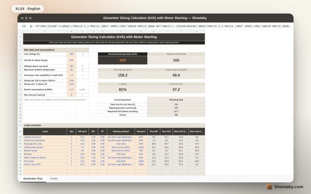Select the 'Fire pump' load
The image size is (311, 194).
45,161
